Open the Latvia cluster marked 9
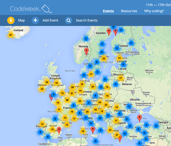Viewport: 171px width, 146px height. point(123,64)
